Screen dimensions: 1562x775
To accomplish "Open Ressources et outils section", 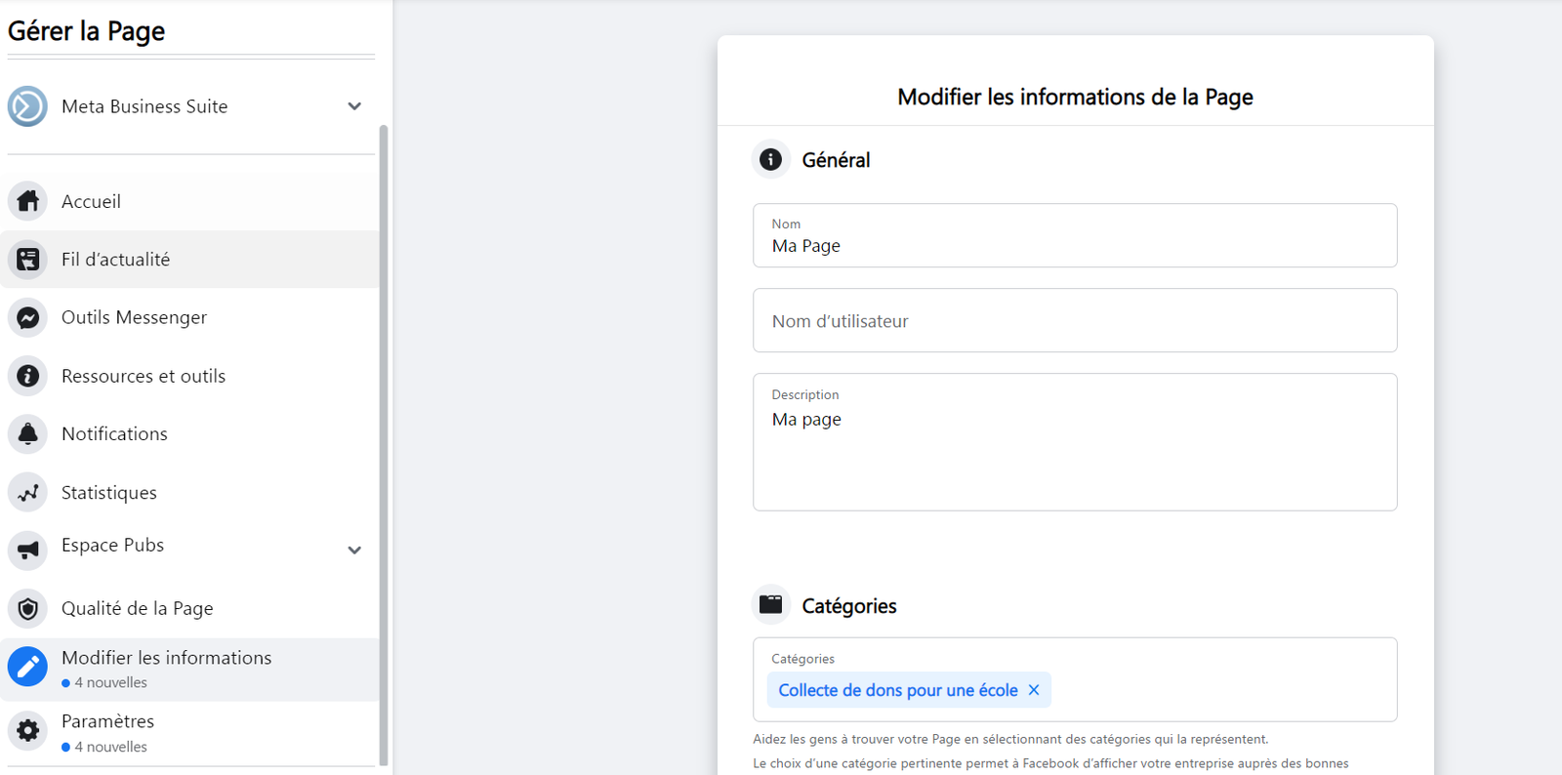I will pos(144,376).
